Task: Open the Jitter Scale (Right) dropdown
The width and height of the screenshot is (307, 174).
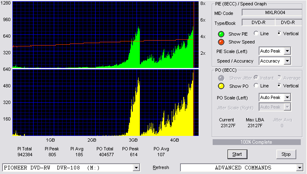Action: [x=287, y=107]
